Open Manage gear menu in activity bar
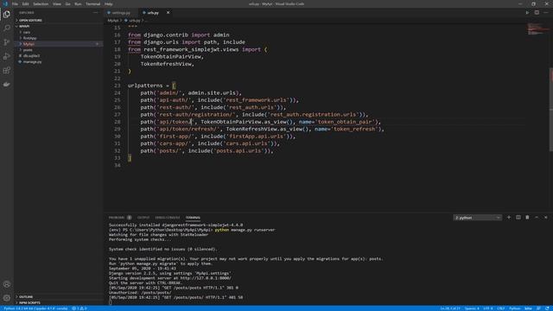This screenshot has height=311, width=553. tap(7, 298)
